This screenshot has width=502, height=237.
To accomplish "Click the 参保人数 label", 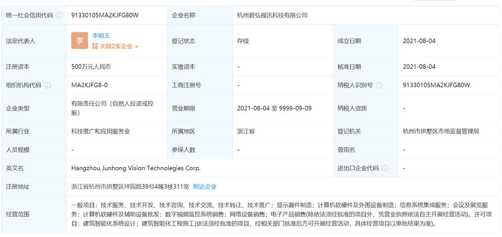I will 183,150.
